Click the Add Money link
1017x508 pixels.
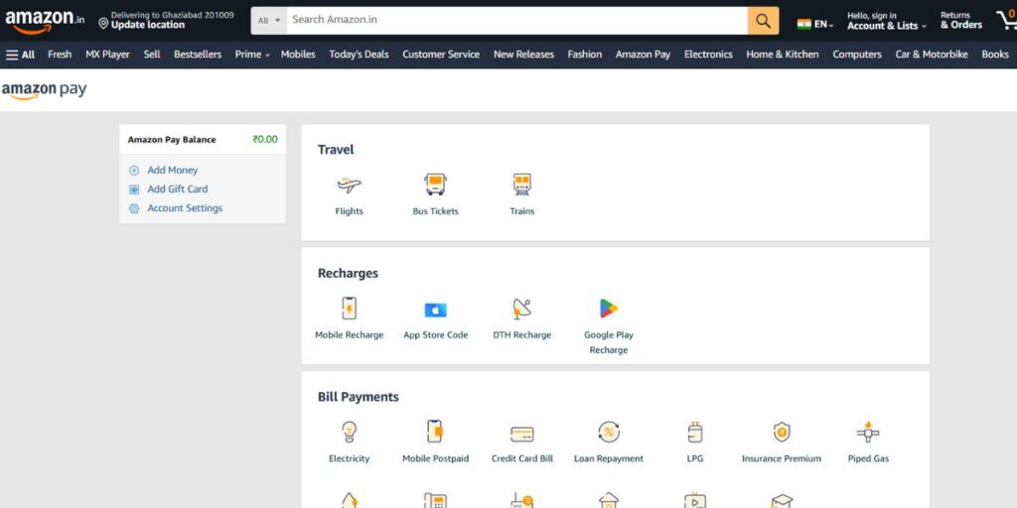click(173, 171)
